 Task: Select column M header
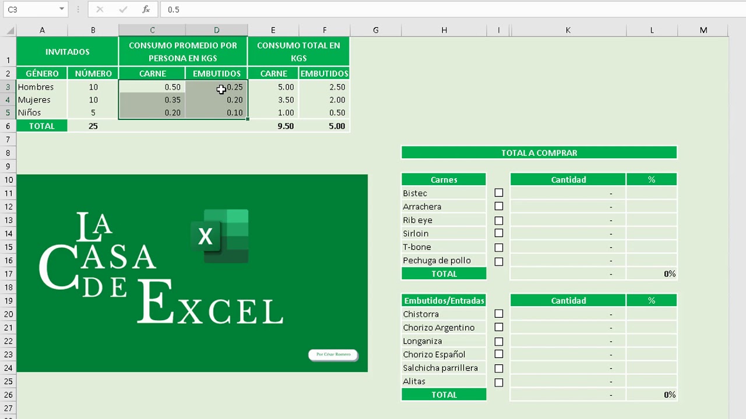(x=703, y=30)
